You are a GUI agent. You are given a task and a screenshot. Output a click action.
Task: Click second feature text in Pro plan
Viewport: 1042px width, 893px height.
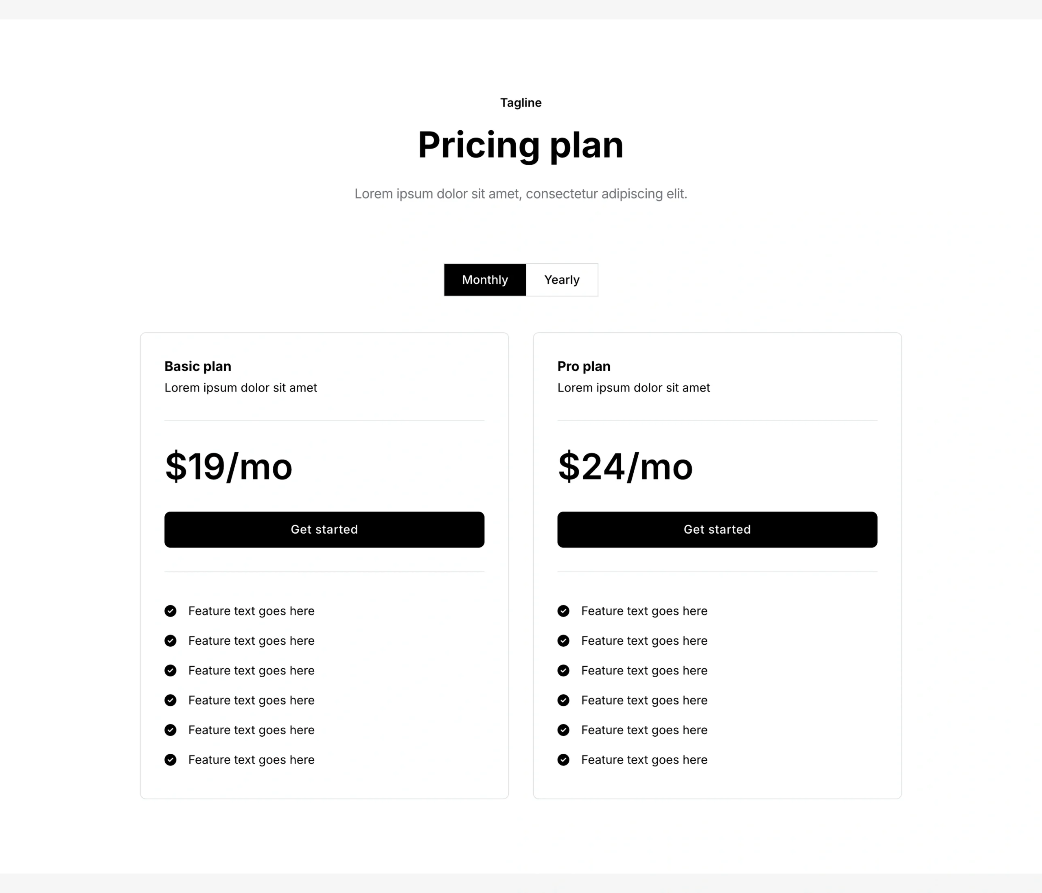[644, 641]
